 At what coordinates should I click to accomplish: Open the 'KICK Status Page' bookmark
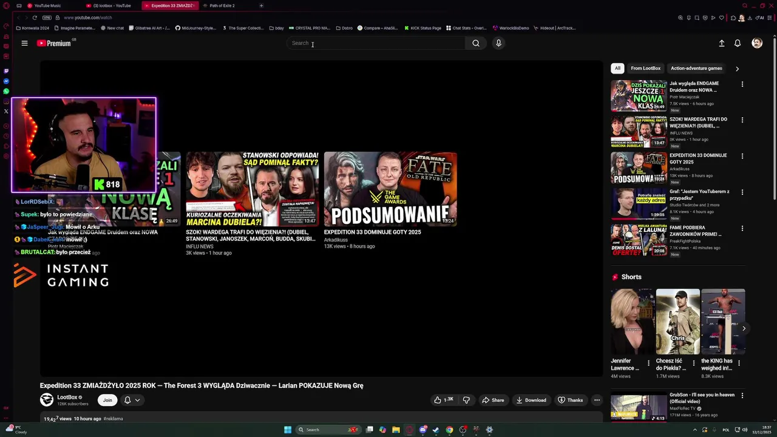coord(422,28)
